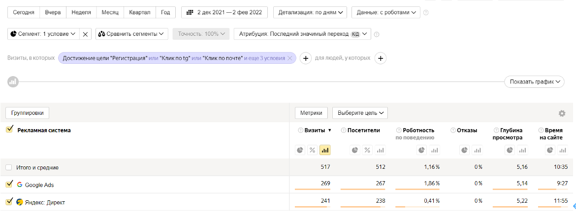Select the Квартал period tab
Viewport: 576px width, 214px height.
pyautogui.click(x=140, y=12)
